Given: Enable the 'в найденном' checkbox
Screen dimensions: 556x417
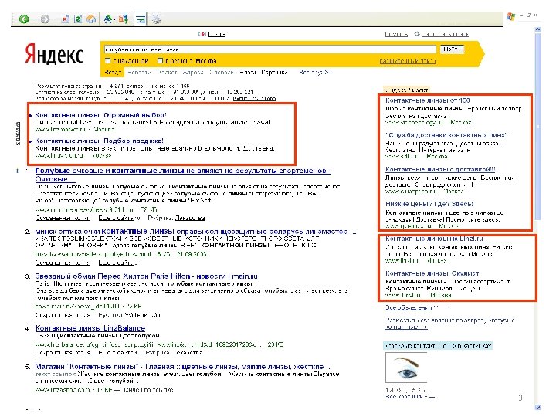Looking at the screenshot, I should (x=107, y=61).
